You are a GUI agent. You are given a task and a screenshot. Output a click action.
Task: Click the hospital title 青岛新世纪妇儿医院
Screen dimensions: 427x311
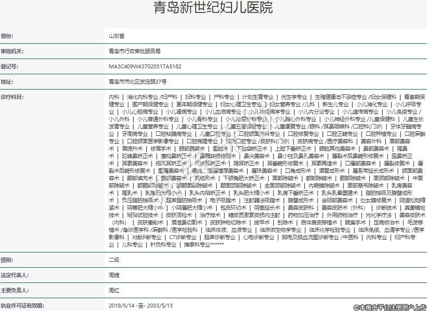click(x=213, y=9)
